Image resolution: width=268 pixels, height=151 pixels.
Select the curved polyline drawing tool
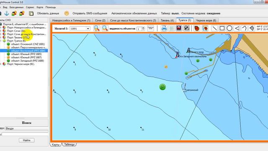click(245, 28)
